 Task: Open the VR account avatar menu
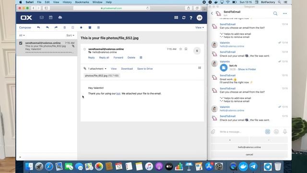pyautogui.click(x=200, y=18)
